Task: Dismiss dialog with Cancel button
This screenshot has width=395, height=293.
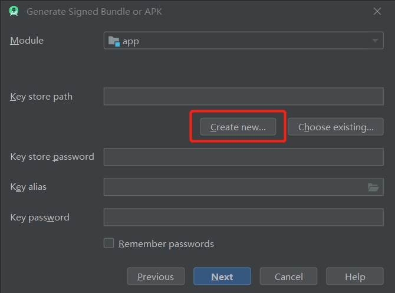Action: tap(288, 276)
